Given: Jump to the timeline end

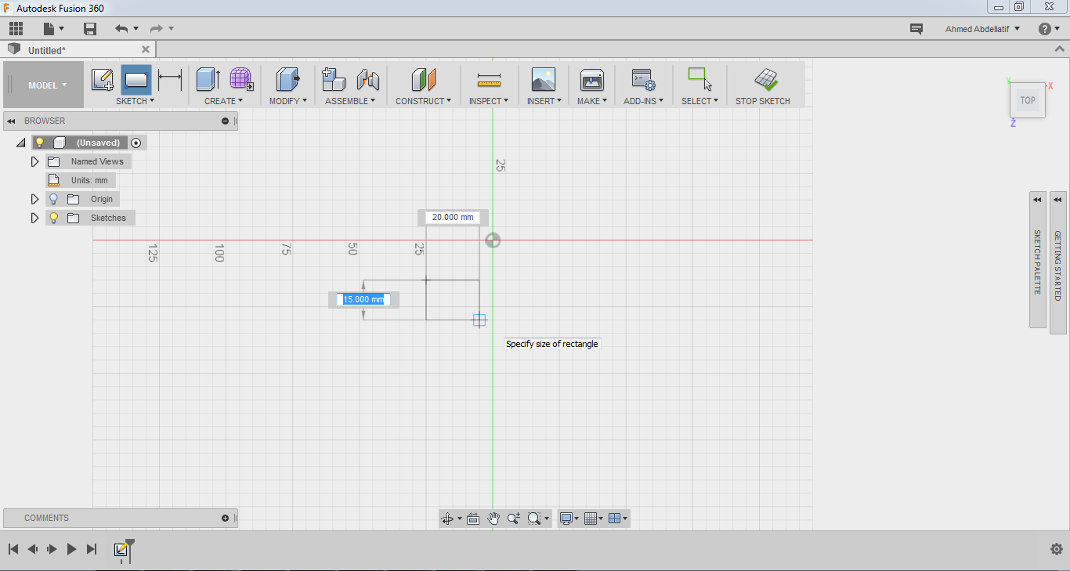Looking at the screenshot, I should point(92,549).
